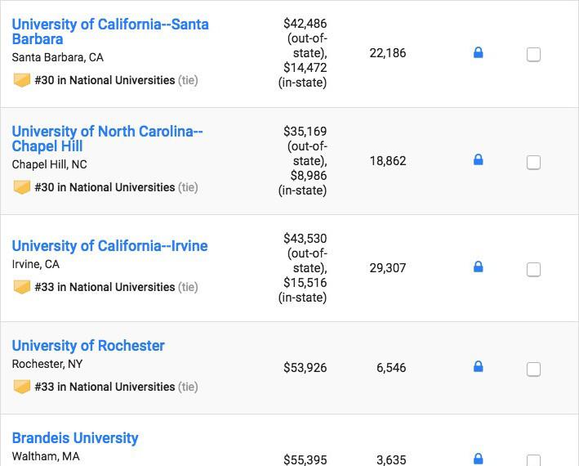Click the ranking badge icon for University of Rochester
Image resolution: width=579 pixels, height=466 pixels.
coord(22,387)
